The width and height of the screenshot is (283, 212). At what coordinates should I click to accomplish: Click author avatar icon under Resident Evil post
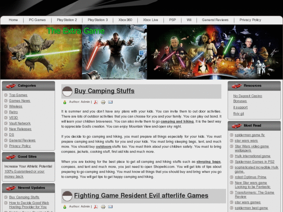point(65,207)
